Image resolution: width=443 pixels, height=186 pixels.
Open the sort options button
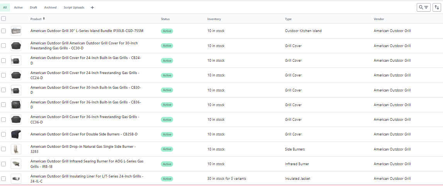436,7
